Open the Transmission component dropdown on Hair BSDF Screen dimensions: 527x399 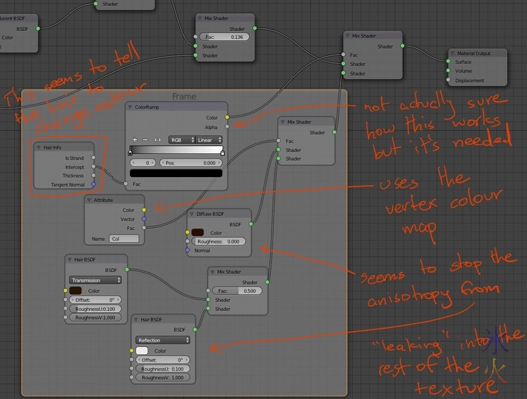point(96,280)
